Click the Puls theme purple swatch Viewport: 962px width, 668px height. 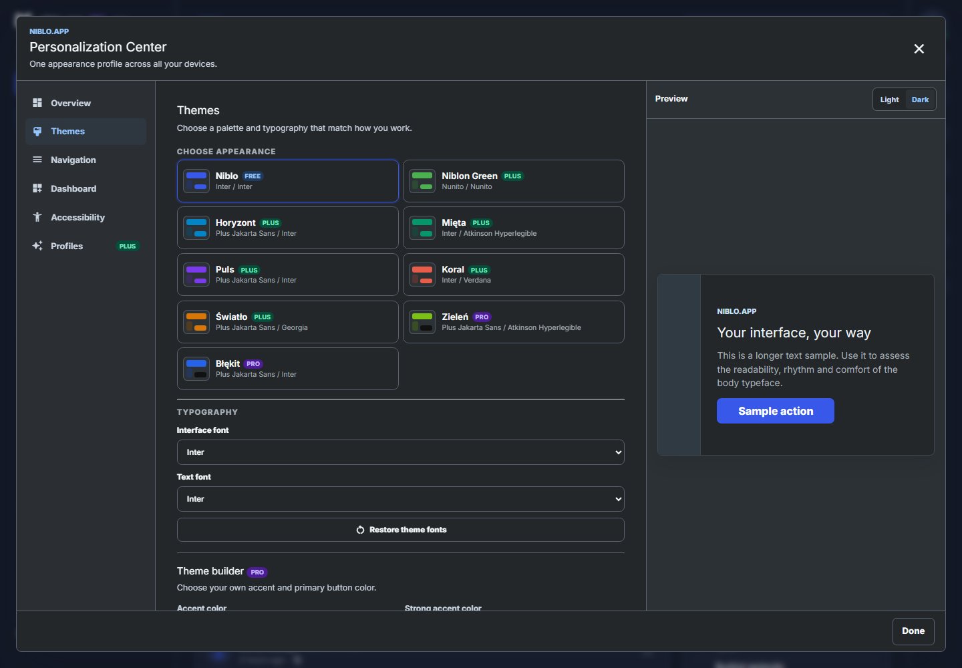(196, 275)
